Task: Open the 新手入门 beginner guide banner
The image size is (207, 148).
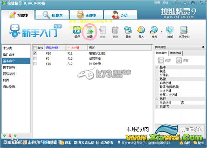Action: (34, 31)
